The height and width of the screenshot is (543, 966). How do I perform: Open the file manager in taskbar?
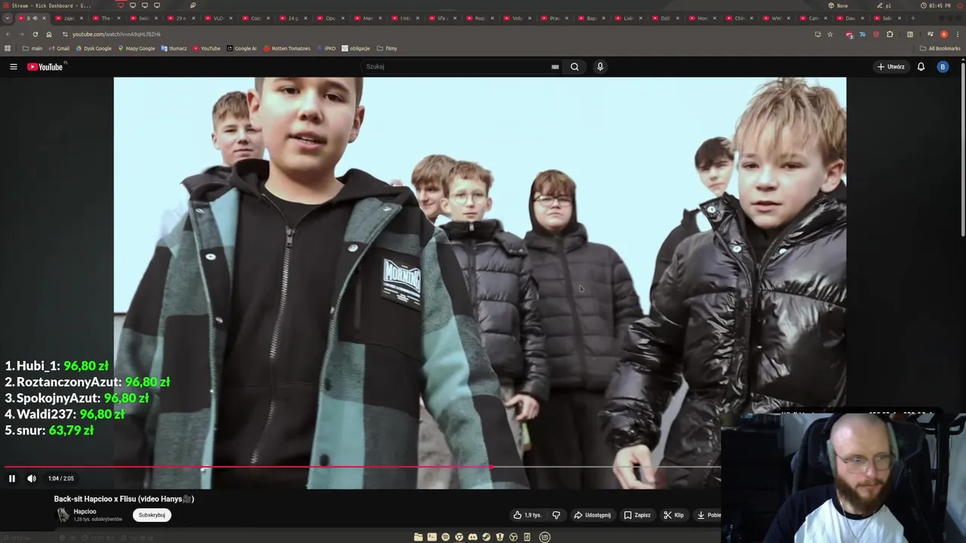point(418,537)
